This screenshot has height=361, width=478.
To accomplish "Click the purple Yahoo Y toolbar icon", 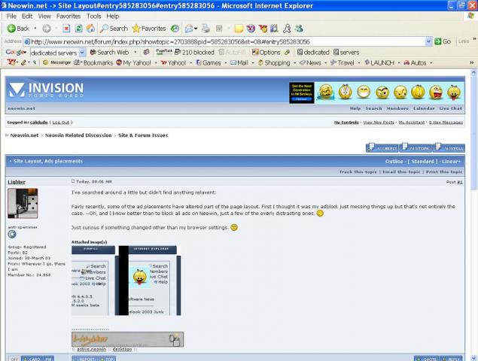I will pyautogui.click(x=251, y=29).
